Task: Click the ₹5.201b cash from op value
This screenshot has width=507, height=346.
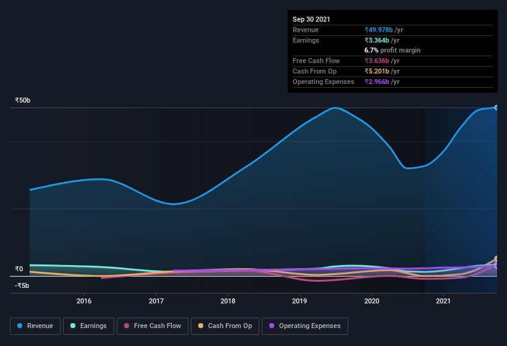Action: click(377, 71)
